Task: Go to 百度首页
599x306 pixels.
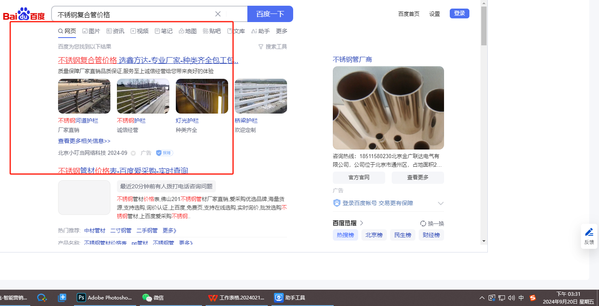Action: point(409,14)
